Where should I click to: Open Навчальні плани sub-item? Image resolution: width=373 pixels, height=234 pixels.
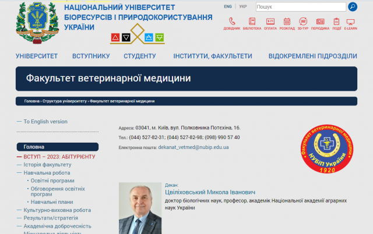(x=52, y=202)
